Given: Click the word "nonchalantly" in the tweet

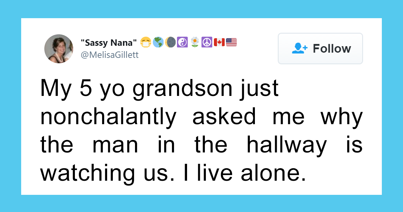Looking at the screenshot, I should [108, 117].
